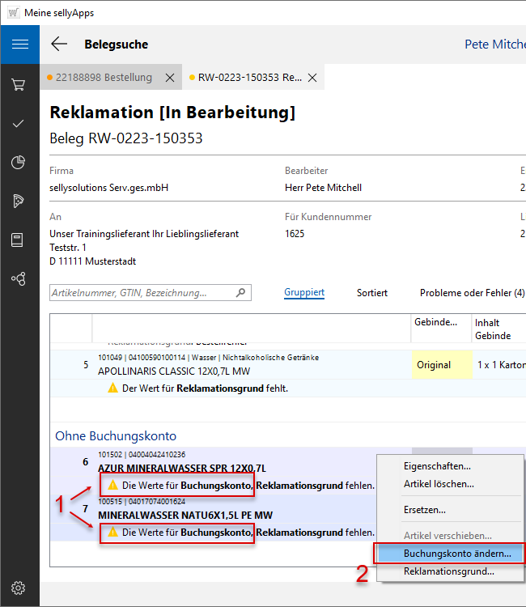Go back using the arrow icon
The height and width of the screenshot is (607, 526).
tap(59, 45)
